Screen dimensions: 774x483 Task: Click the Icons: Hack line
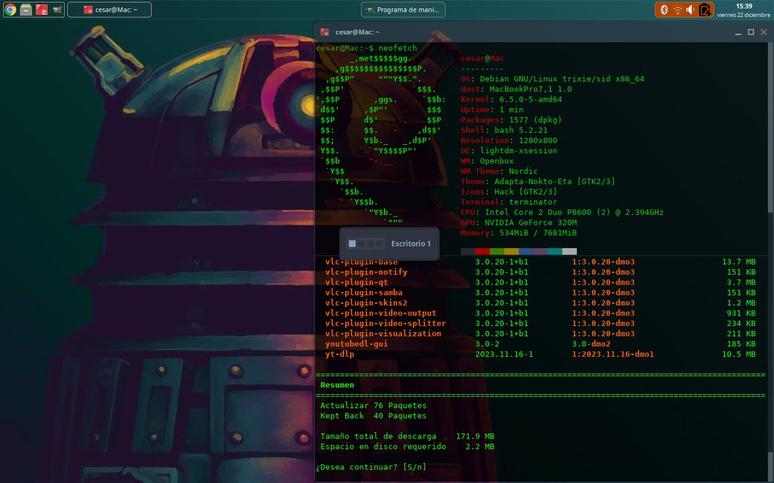point(509,193)
